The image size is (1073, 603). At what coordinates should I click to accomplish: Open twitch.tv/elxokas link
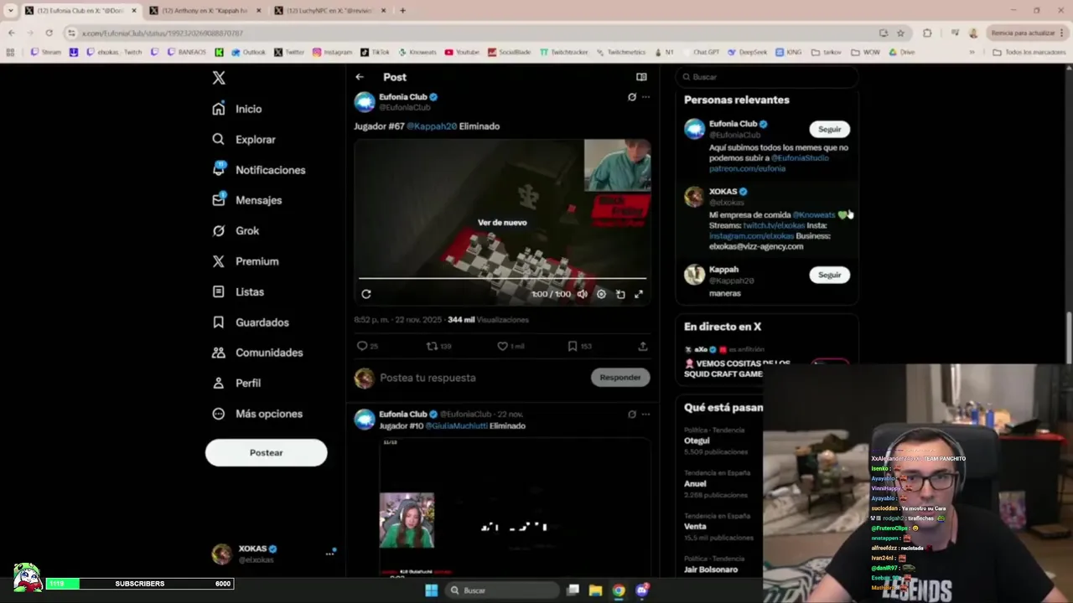(773, 226)
